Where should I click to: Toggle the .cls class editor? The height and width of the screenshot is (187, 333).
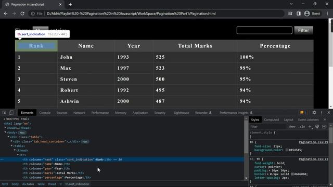pos(302,127)
